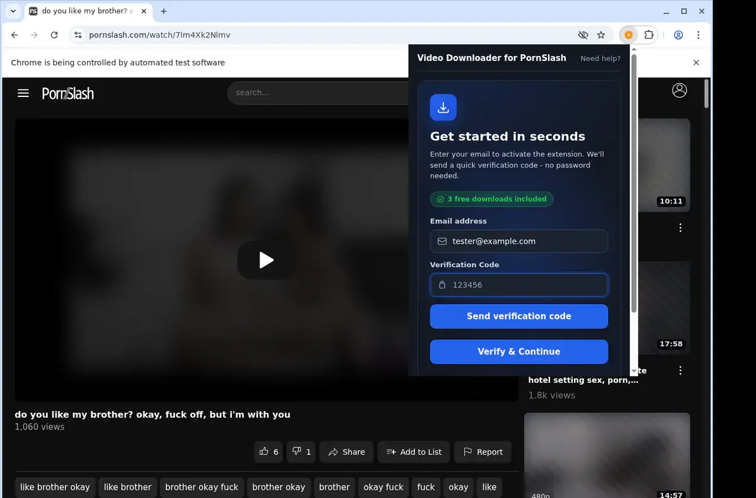Screen dimensions: 756x498
Task: Maximize the Chrome window
Action: pos(684,11)
